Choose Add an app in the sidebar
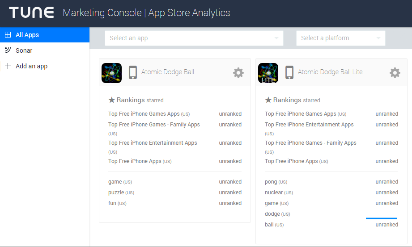 pos(31,66)
